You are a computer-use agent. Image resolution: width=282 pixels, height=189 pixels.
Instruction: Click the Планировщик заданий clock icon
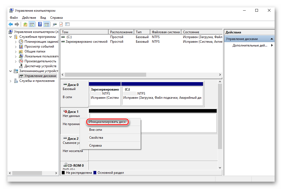pos(21,42)
